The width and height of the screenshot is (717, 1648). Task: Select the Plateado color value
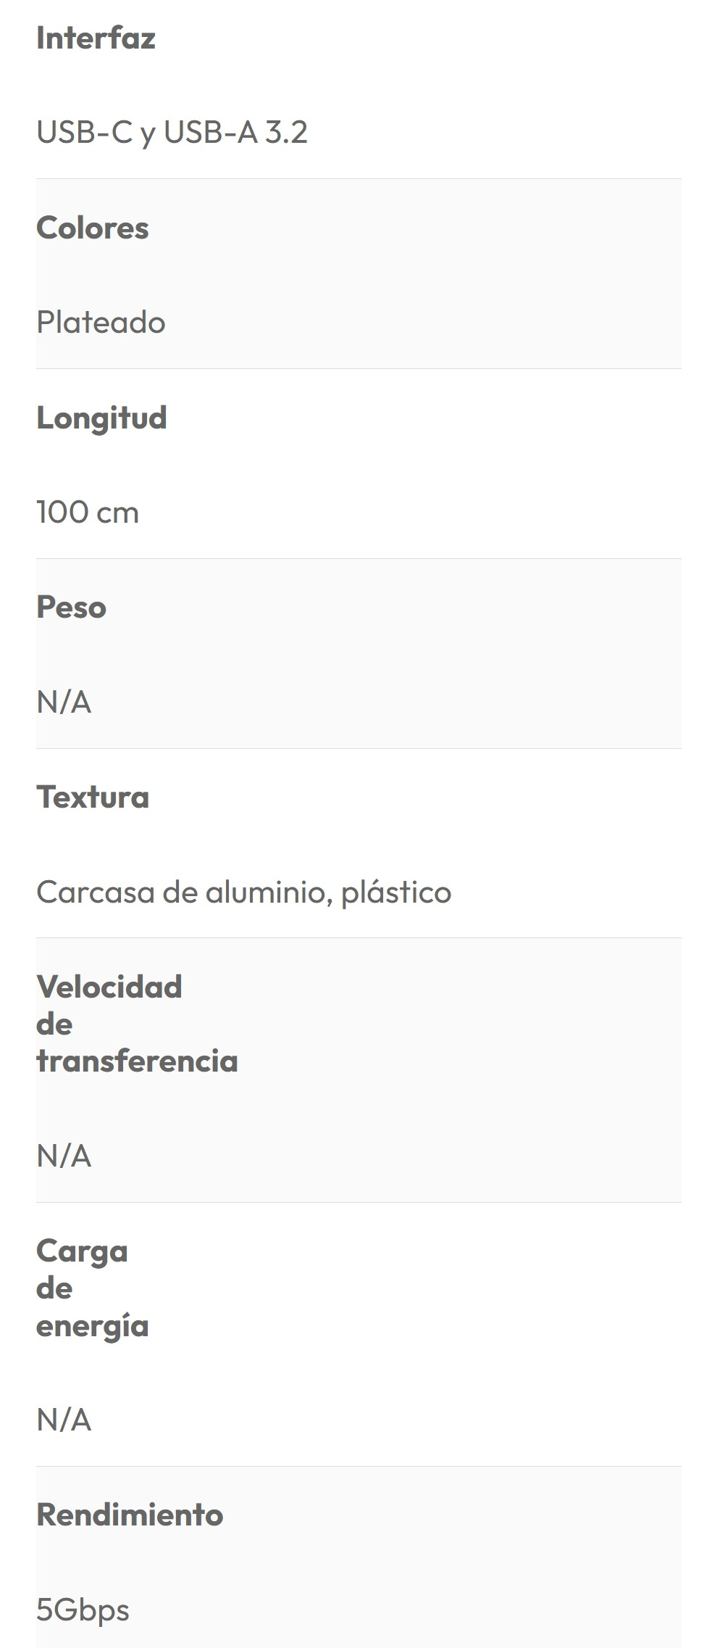click(101, 323)
